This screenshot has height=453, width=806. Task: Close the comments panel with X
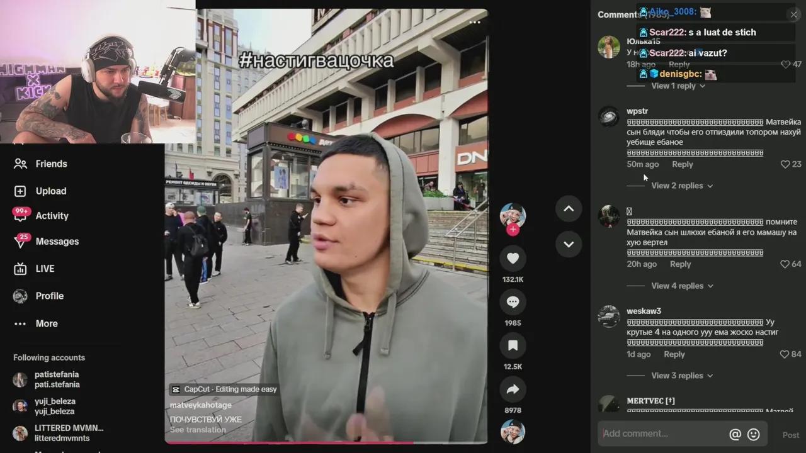[793, 14]
